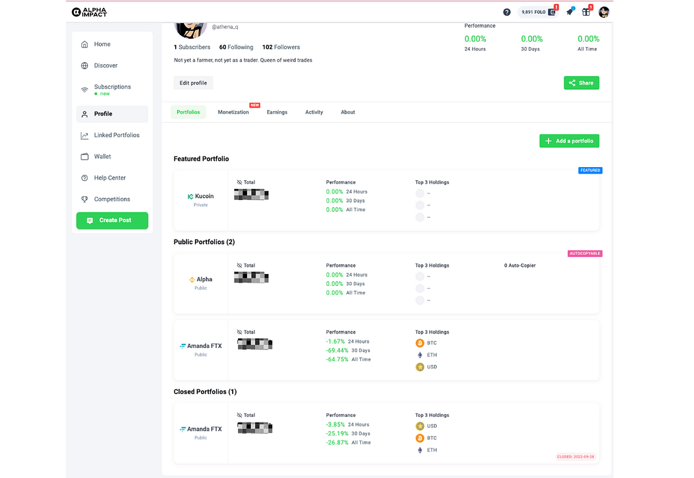Click the 60 Following count
The width and height of the screenshot is (694, 478).
[x=236, y=47]
